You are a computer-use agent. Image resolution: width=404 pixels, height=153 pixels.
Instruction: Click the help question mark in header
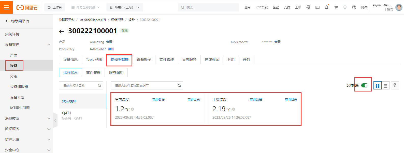point(354,7)
